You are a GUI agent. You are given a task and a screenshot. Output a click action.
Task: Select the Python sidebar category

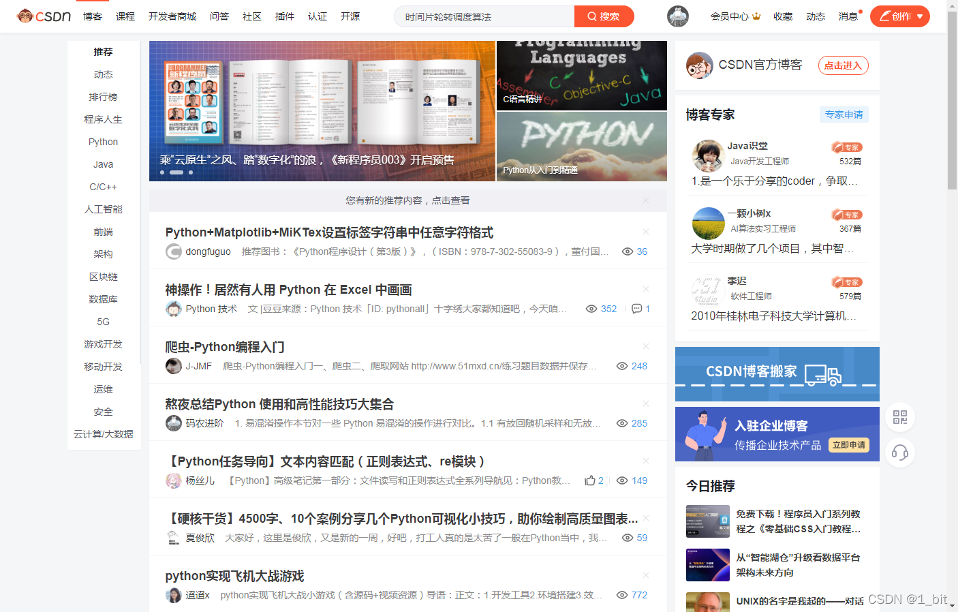click(104, 142)
